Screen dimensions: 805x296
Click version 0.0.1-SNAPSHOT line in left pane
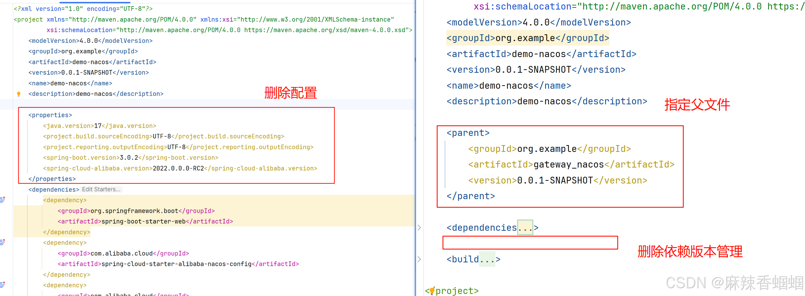89,73
